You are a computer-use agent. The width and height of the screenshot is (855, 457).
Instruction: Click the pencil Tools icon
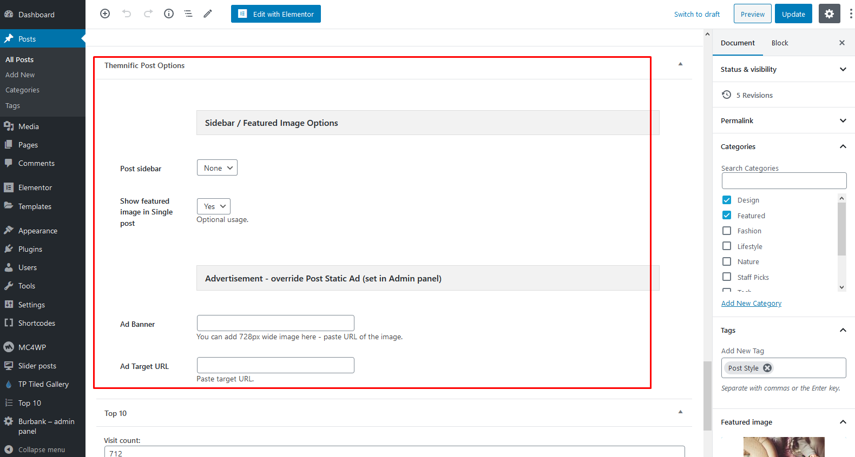(x=208, y=14)
